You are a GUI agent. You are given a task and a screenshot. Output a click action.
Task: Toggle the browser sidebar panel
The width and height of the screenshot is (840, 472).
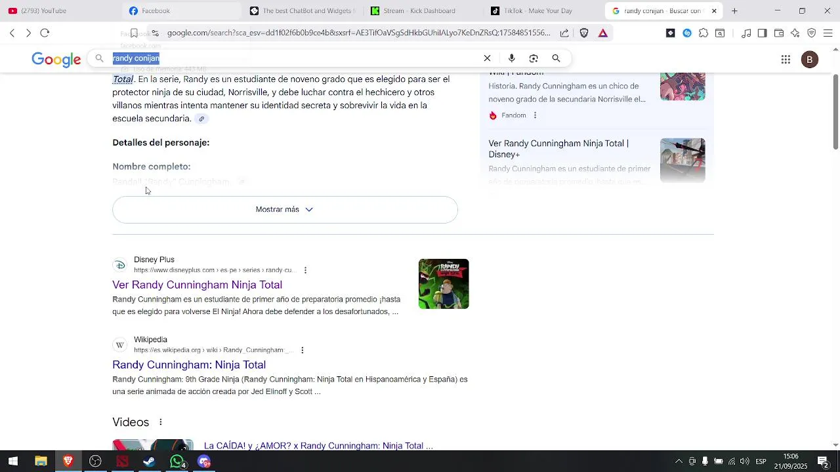(762, 33)
